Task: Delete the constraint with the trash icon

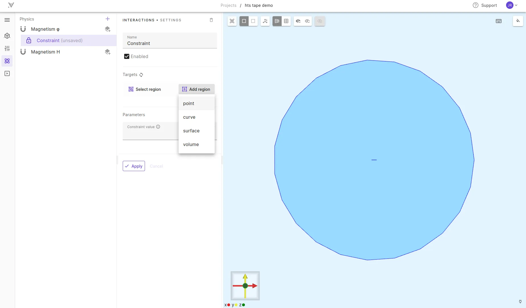Action: click(x=211, y=20)
